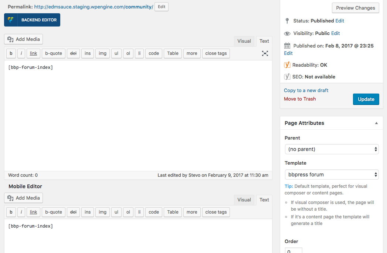This screenshot has width=387, height=253.
Task: Insert del tag in main editor toolbar
Action: pyautogui.click(x=73, y=53)
